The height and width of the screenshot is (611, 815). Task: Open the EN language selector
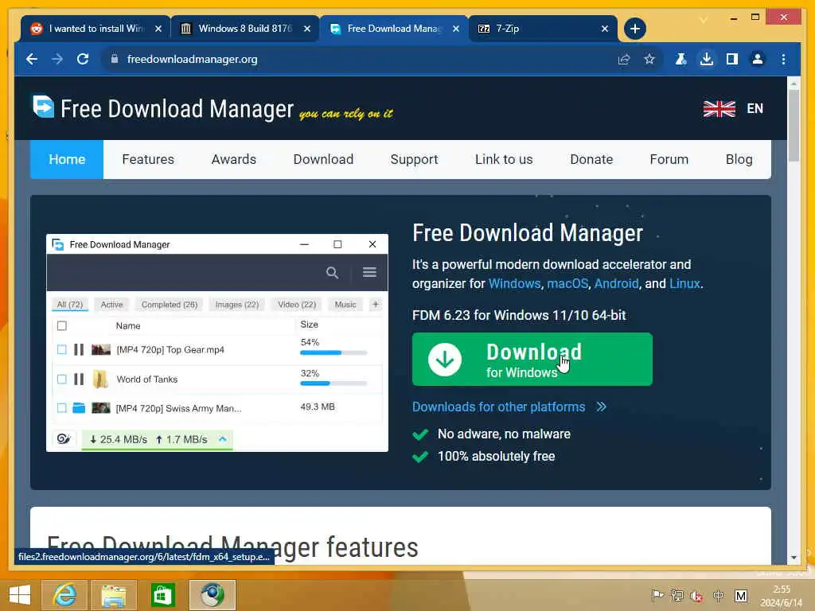[x=755, y=108]
